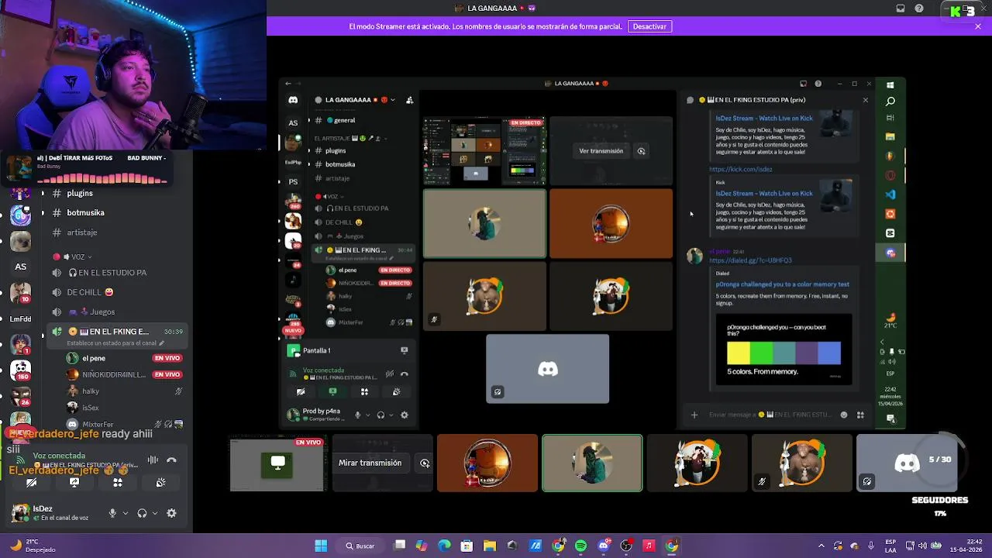The width and height of the screenshot is (992, 558).
Task: Disconnect call in streamed Discord voice panel
Action: point(404,374)
